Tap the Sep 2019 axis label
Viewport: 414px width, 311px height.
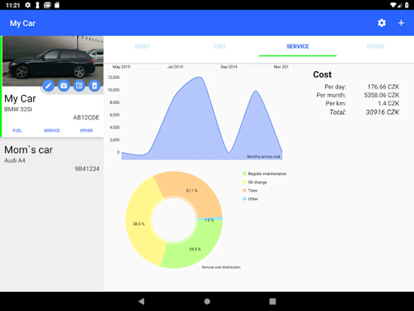(229, 67)
